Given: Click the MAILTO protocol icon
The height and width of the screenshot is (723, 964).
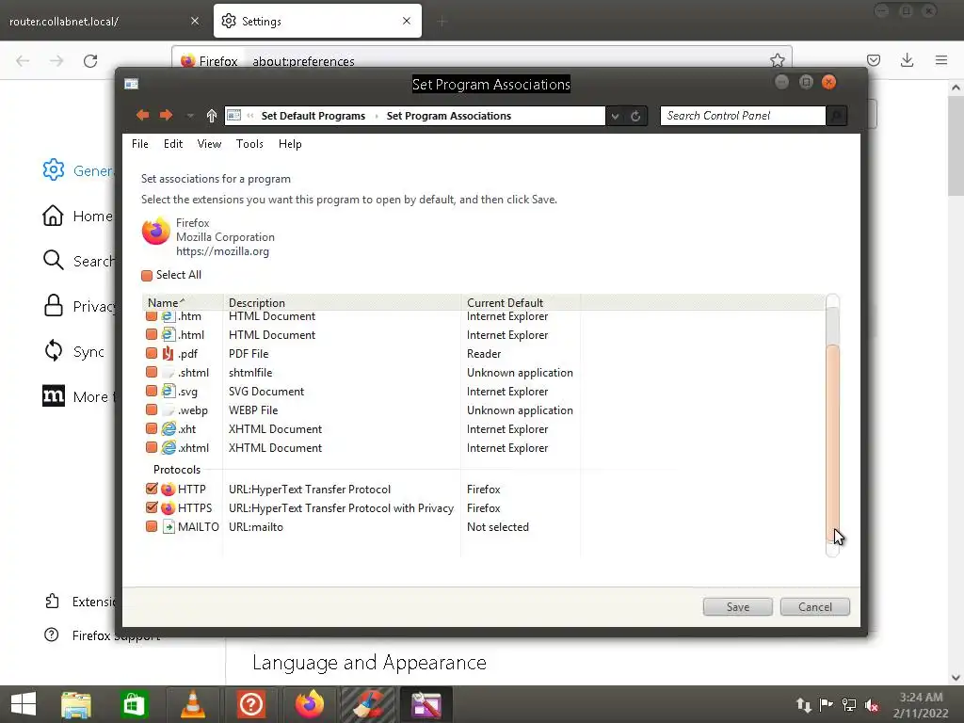Looking at the screenshot, I should pyautogui.click(x=169, y=527).
